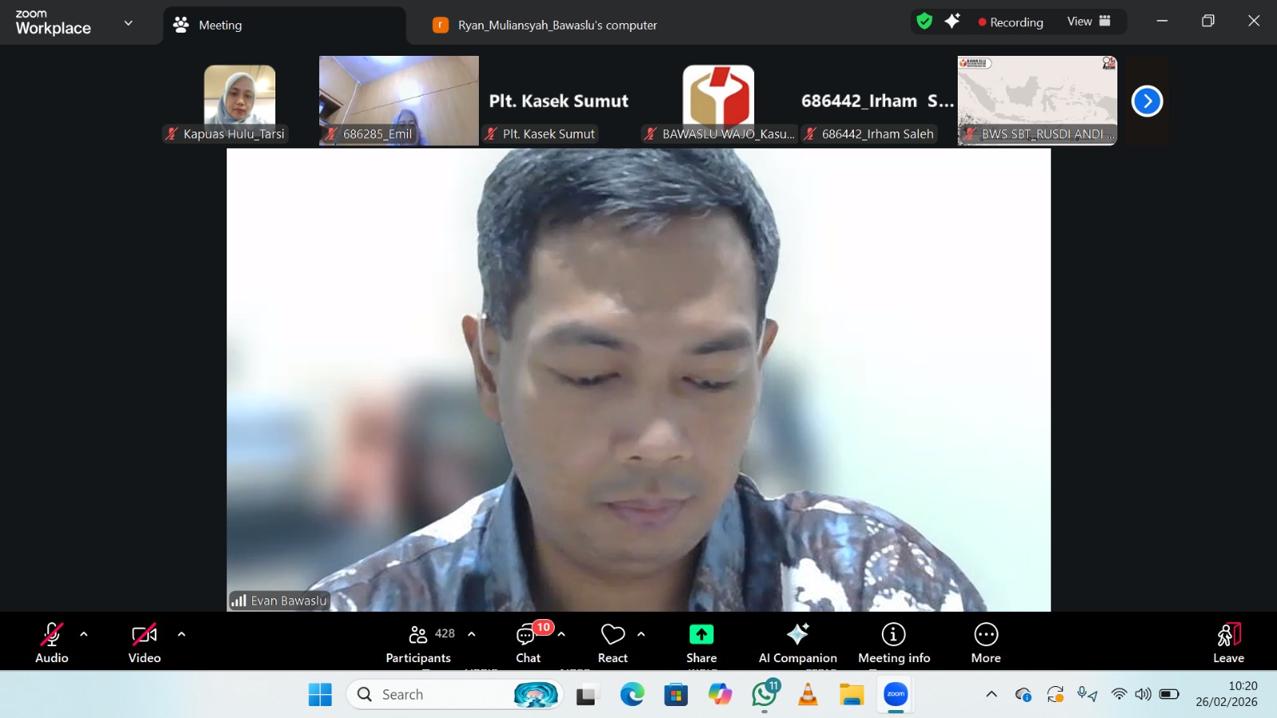Image resolution: width=1277 pixels, height=718 pixels.
Task: Open the Chat panel
Action: pos(528,643)
